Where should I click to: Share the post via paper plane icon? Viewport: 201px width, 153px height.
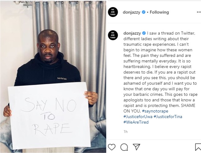tap(136, 147)
